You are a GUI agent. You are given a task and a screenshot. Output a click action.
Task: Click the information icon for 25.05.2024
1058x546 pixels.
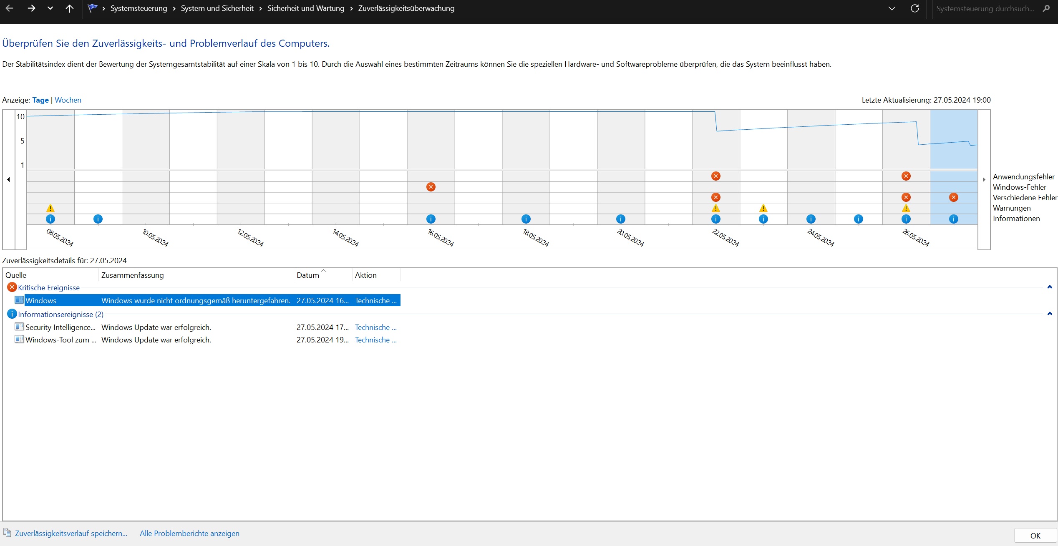click(x=859, y=219)
